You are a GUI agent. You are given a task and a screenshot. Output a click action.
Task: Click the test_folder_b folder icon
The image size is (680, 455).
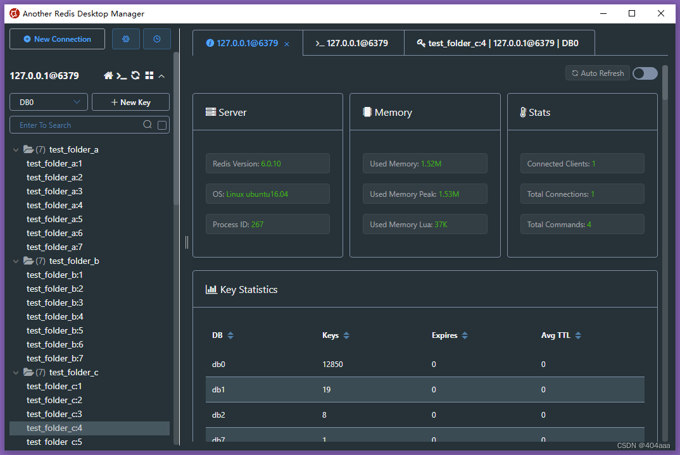[x=28, y=261]
